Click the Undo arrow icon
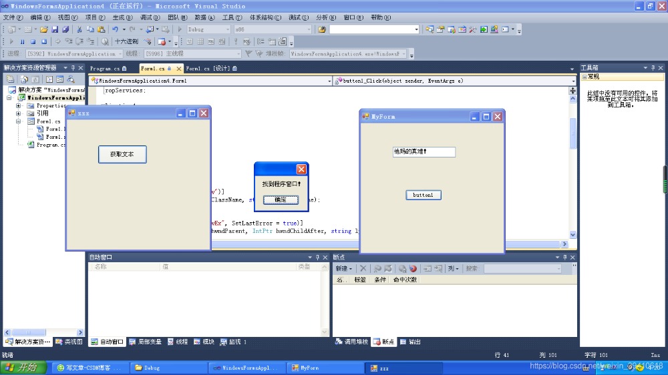Screen dimensions: 668x375 (115, 29)
